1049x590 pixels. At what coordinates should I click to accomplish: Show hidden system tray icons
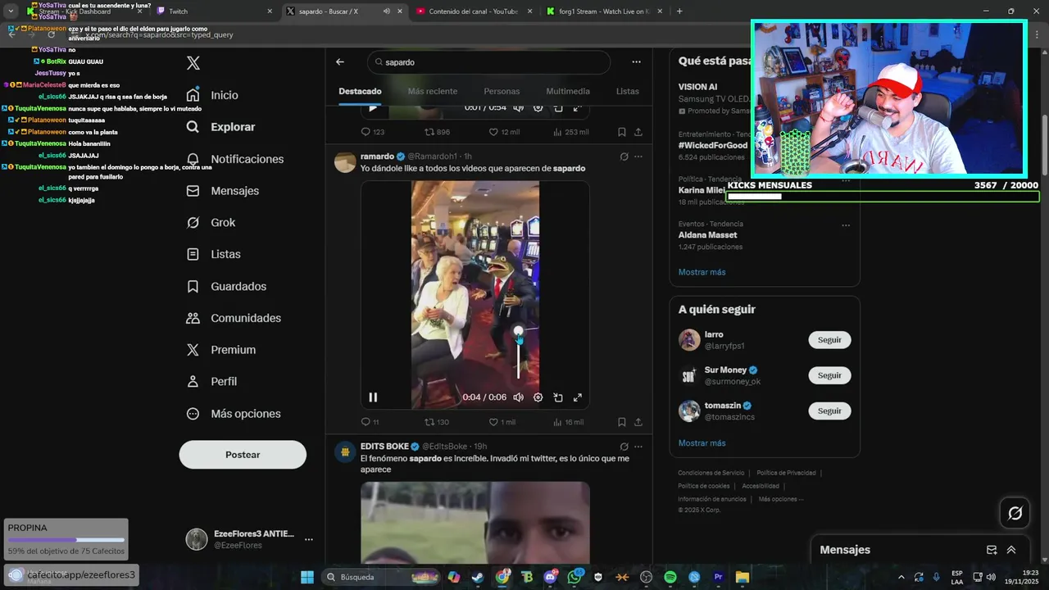coord(901,577)
